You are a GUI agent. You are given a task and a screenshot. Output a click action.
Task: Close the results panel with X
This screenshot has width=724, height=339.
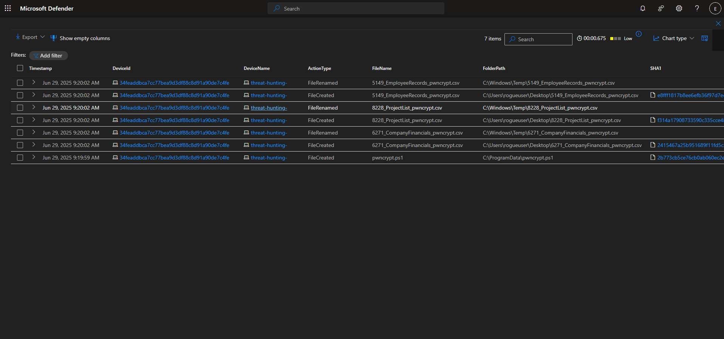tap(718, 23)
